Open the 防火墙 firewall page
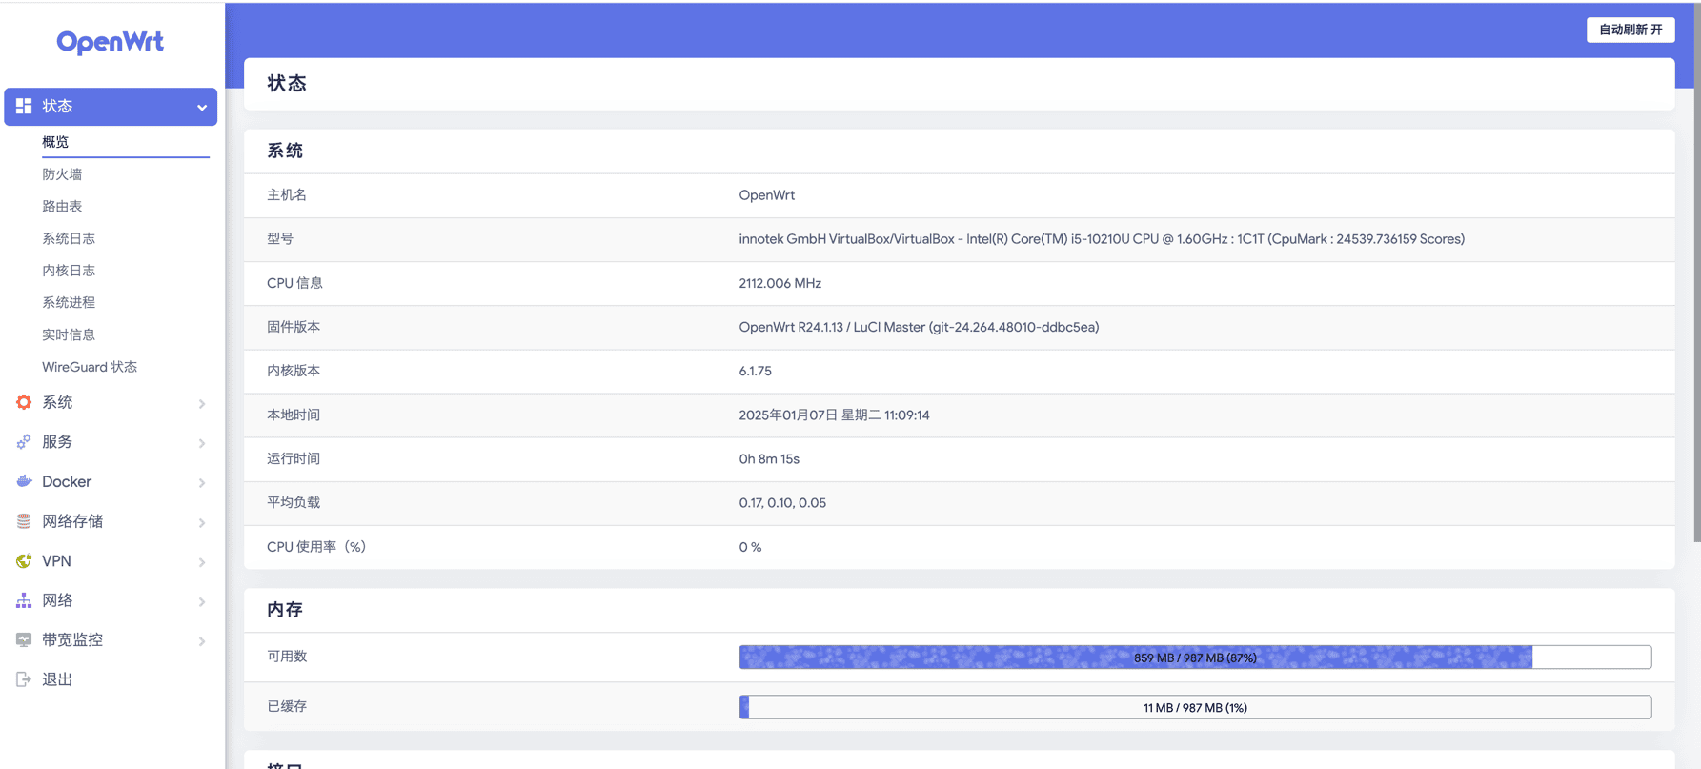 click(62, 174)
